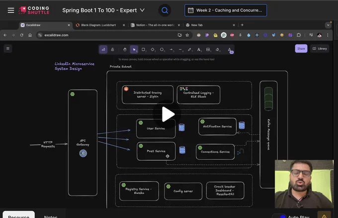
Task: Click the Coding Shuttle logo
Action: pyautogui.click(x=34, y=10)
